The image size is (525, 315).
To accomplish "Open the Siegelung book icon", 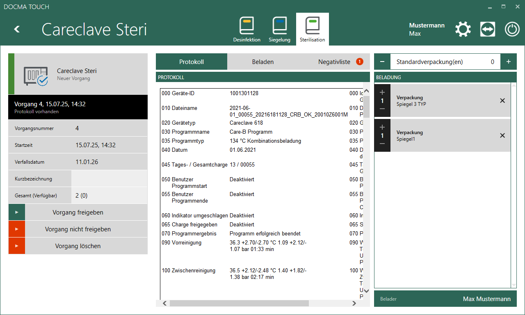I will (279, 26).
